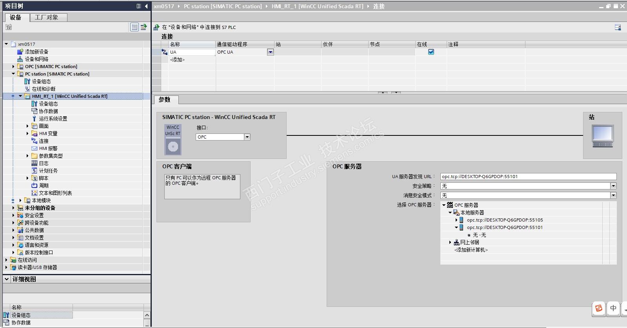
Task: Click the connect-to-S7-PLC network icon
Action: point(156,27)
